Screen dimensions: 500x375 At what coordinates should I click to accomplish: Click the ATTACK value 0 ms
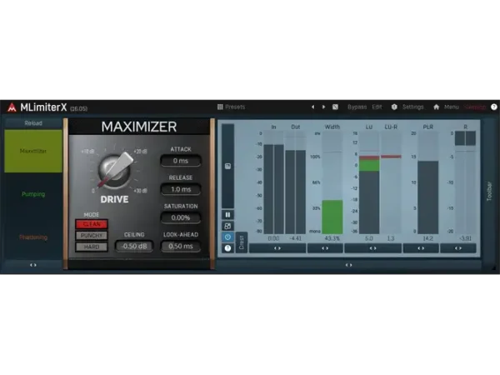click(181, 161)
